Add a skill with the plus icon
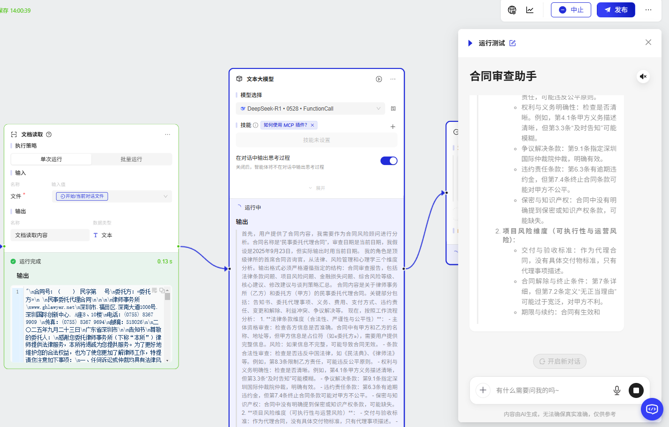Image resolution: width=669 pixels, height=427 pixels. tap(393, 127)
